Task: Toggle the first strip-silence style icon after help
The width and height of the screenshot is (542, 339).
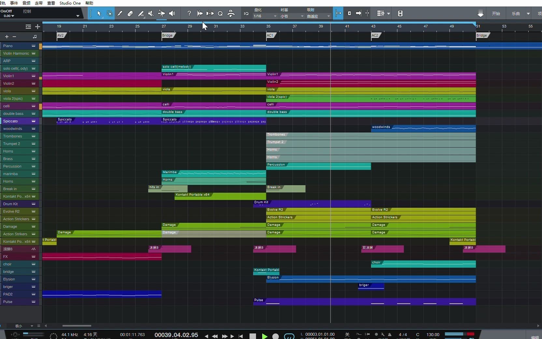Action: (x=200, y=13)
